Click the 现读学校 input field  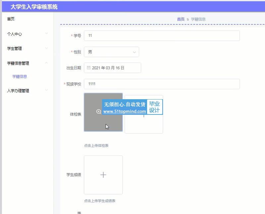(x=162, y=84)
